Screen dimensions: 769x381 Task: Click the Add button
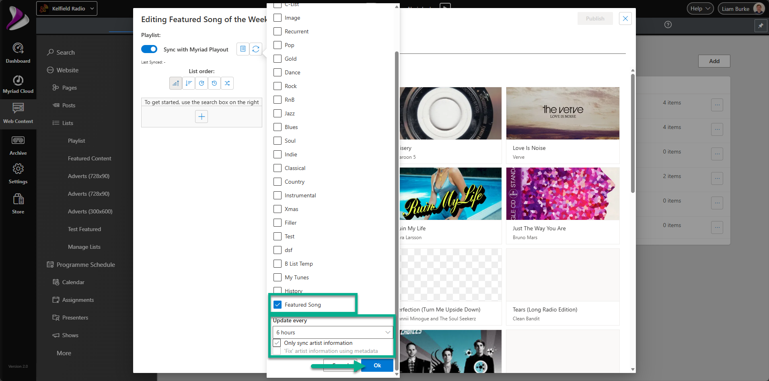pos(714,61)
